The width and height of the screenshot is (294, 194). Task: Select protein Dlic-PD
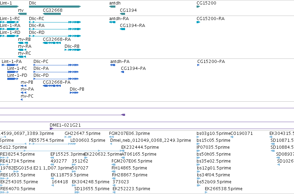click(x=56, y=79)
